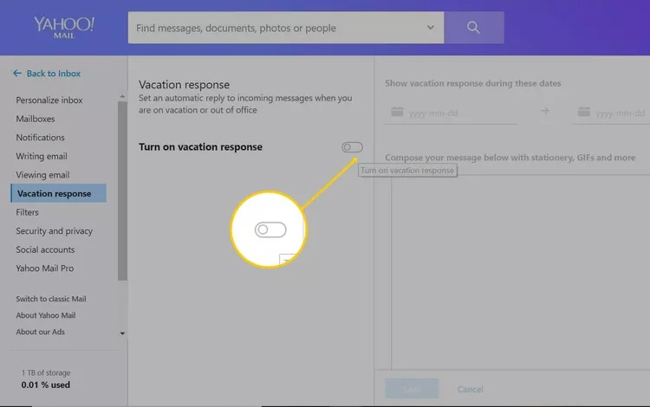The image size is (650, 407).
Task: Click the search messages input field
Action: tap(277, 28)
